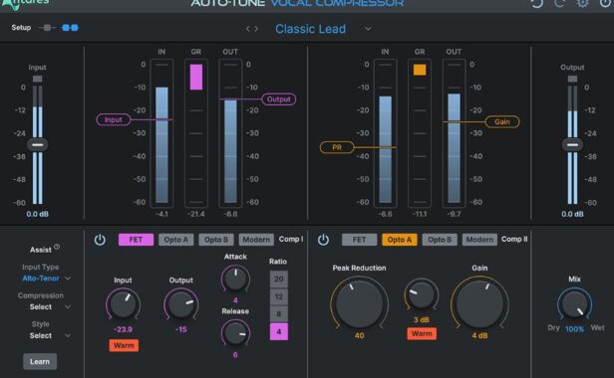Viewport: 614px width, 378px height.
Task: Click the Comp I Output knob
Action: pos(181,304)
